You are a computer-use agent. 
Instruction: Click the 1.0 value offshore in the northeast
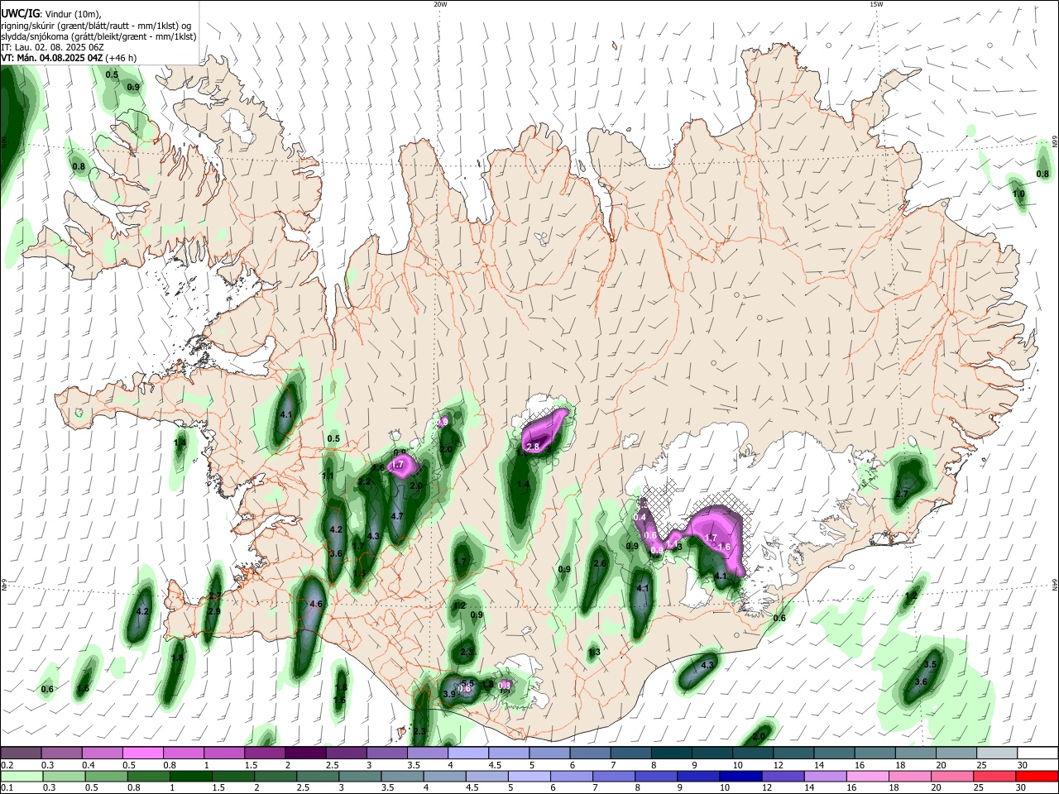coord(1019,194)
